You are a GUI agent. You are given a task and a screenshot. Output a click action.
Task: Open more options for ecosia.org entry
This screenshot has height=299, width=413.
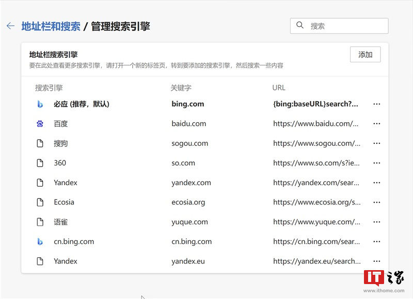(377, 202)
